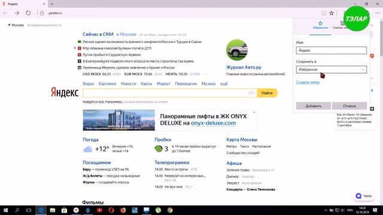Click the Имя text field containing Яндекс
The width and height of the screenshot is (383, 215).
(331, 50)
